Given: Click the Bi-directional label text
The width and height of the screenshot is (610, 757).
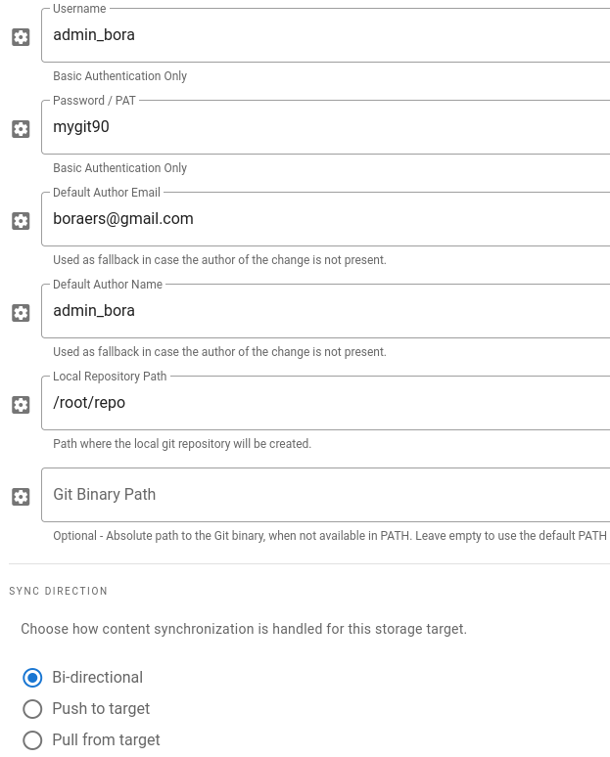Looking at the screenshot, I should (97, 678).
